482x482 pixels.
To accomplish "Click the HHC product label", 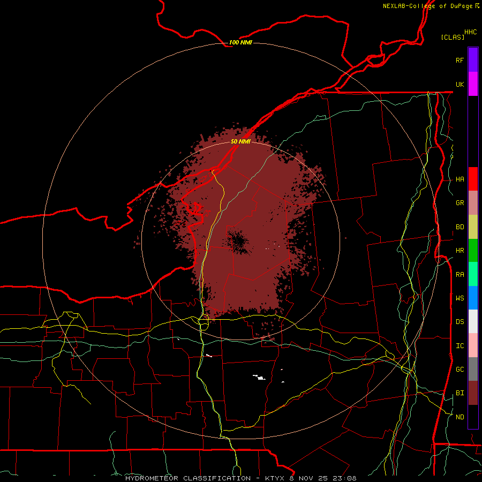I will tap(470, 32).
